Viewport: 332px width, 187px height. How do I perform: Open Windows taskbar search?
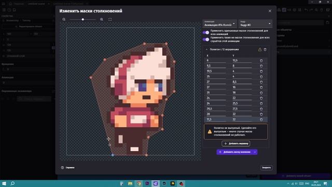point(12,183)
